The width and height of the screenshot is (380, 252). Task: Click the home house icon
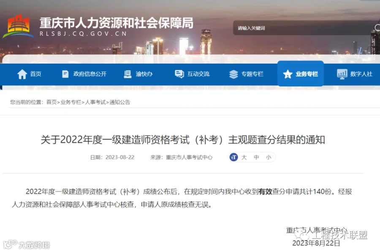[x=22, y=74]
